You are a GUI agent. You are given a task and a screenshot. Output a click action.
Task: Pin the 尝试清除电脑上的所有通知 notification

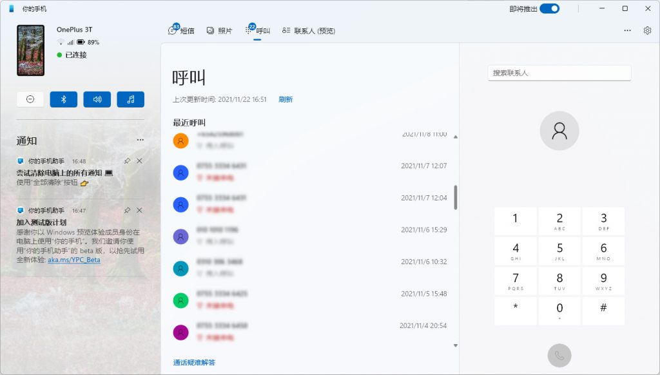pyautogui.click(x=127, y=161)
